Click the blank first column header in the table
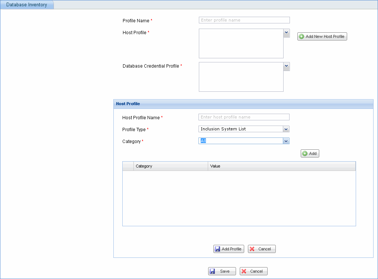 coord(128,166)
